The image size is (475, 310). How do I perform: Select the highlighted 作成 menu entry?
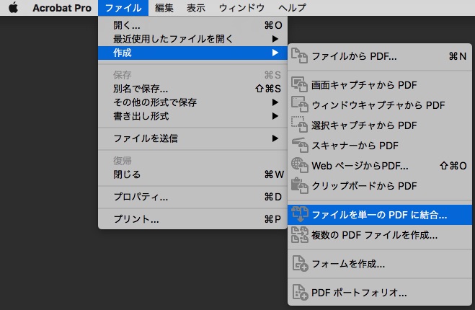tap(192, 53)
